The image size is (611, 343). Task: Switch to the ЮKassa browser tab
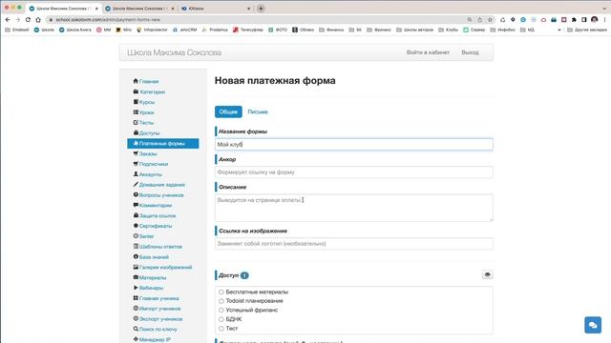click(x=217, y=9)
